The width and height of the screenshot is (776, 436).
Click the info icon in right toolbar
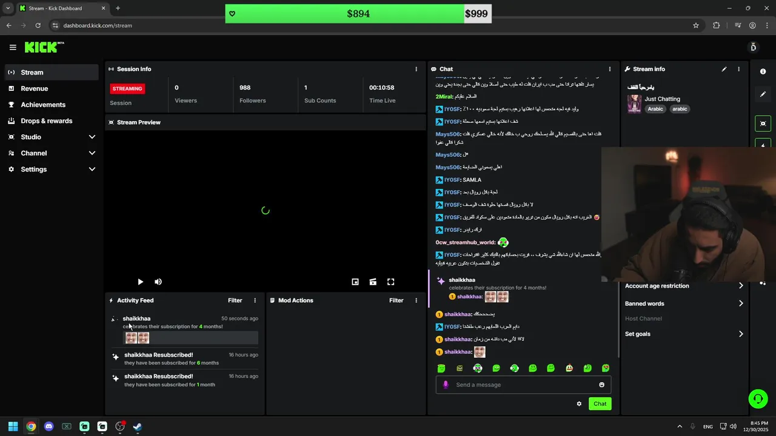763,71
